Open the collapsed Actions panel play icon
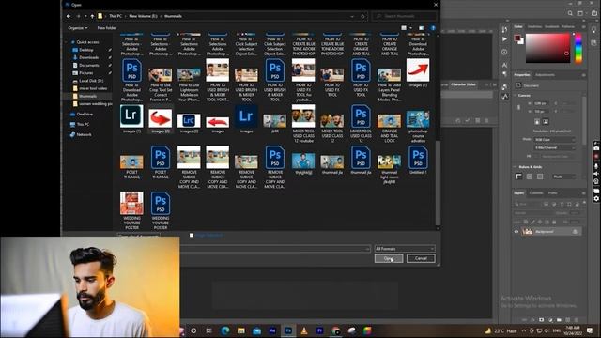This screenshot has width=601, height=338. pyautogui.click(x=505, y=39)
